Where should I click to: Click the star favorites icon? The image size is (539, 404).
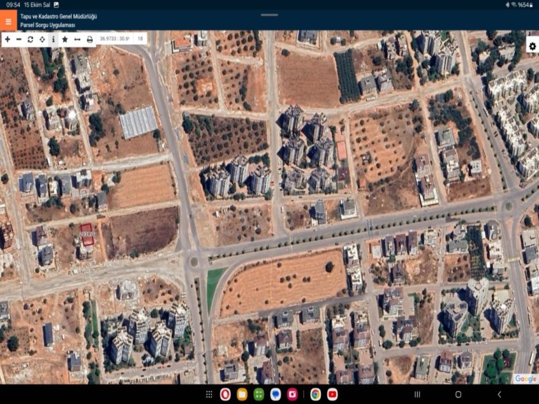(64, 40)
